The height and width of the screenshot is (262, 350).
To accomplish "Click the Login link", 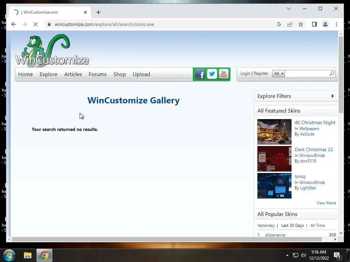I will click(245, 73).
